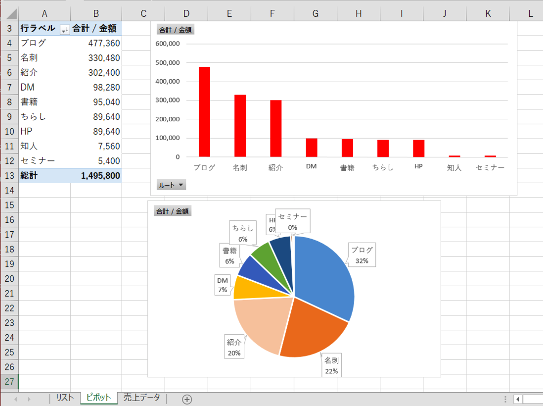Select column B header

(96, 13)
